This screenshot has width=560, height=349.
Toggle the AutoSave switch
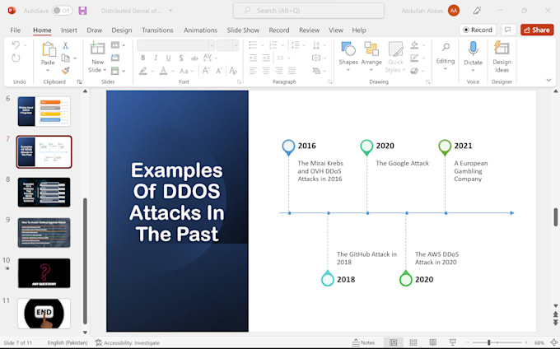tap(62, 11)
